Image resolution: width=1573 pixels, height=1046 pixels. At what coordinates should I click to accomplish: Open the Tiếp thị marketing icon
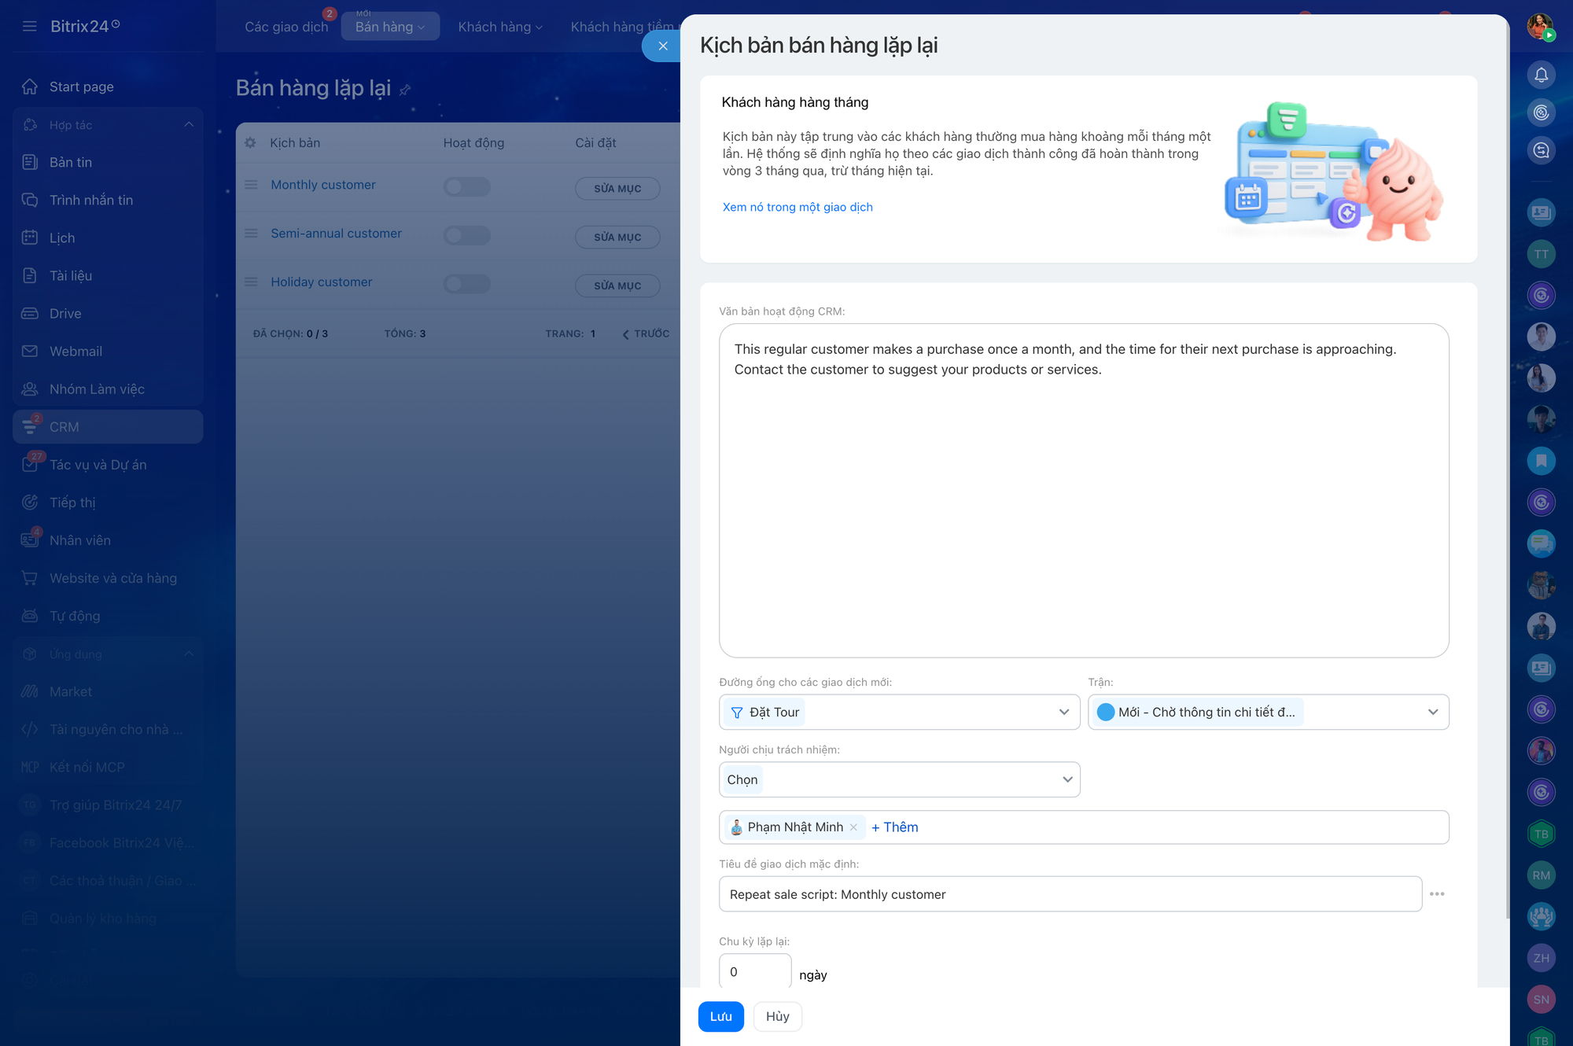click(x=30, y=502)
